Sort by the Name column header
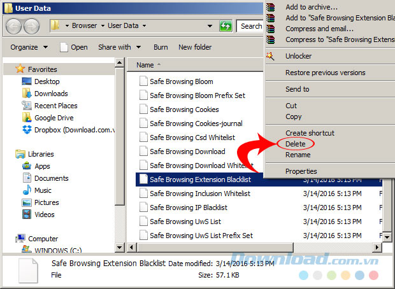Screen dimensions: 395x289 tap(195, 65)
